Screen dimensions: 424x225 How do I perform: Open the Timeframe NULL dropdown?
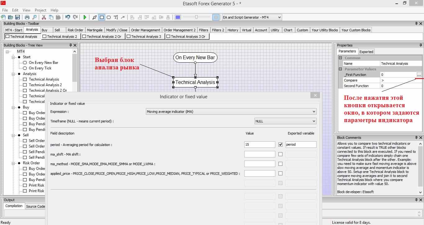(x=285, y=121)
